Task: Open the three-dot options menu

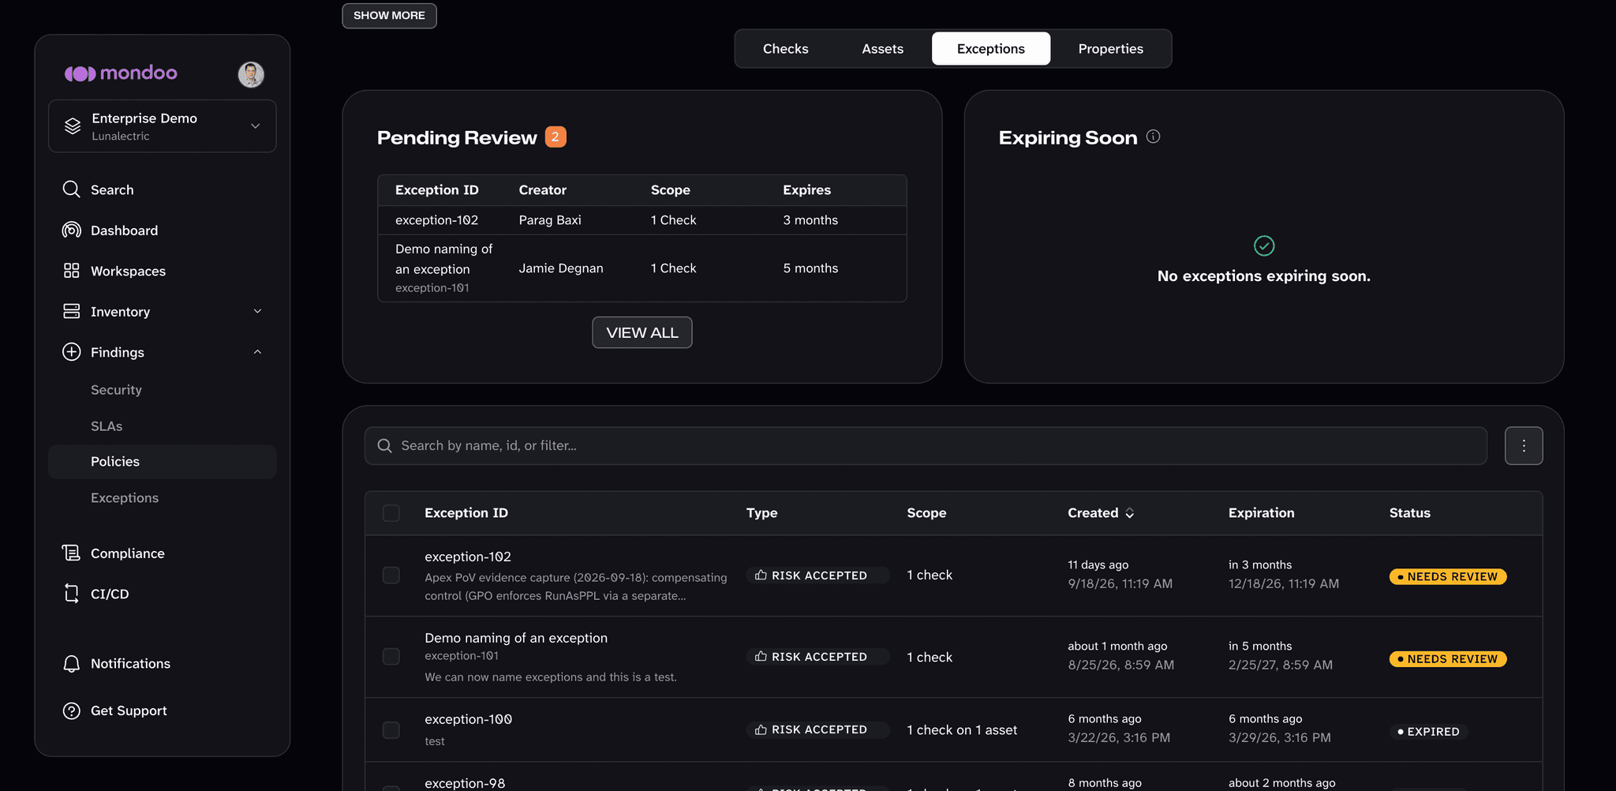Action: 1524,446
